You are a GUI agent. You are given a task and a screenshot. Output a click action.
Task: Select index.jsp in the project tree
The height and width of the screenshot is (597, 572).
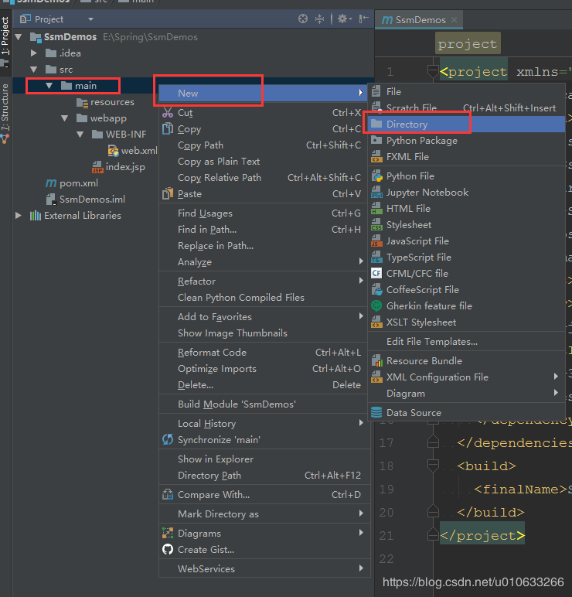pos(118,167)
